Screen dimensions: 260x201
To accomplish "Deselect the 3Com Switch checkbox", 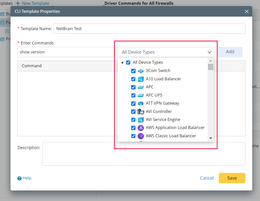I will (x=133, y=71).
